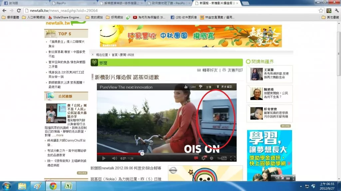Open 王美琴 columnist thumbnail
The height and width of the screenshot is (191, 341).
pos(256,74)
